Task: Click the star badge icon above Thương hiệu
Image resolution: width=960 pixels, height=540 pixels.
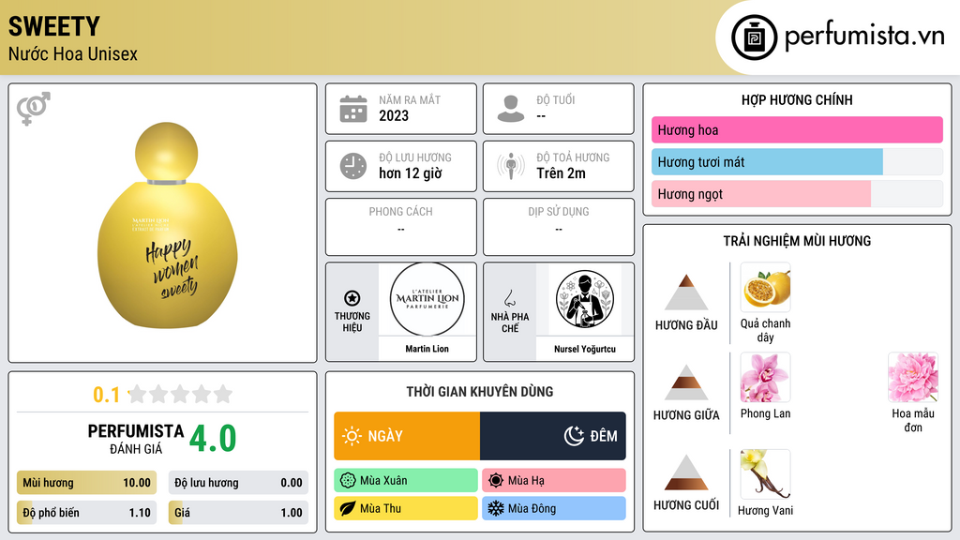Action: pos(352,298)
